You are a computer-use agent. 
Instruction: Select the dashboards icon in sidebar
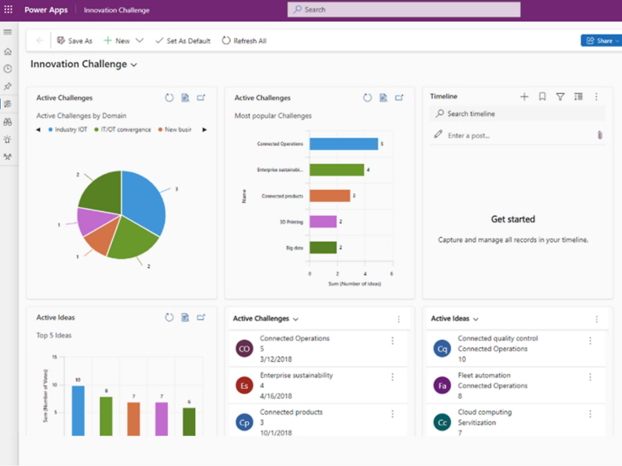tap(8, 104)
